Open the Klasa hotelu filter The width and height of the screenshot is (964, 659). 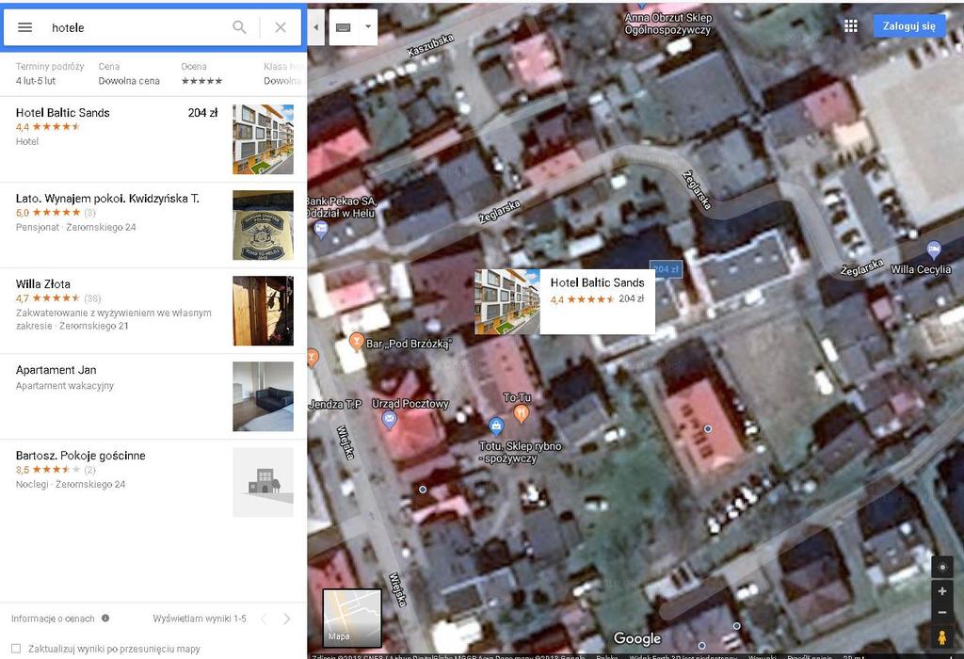coord(283,73)
